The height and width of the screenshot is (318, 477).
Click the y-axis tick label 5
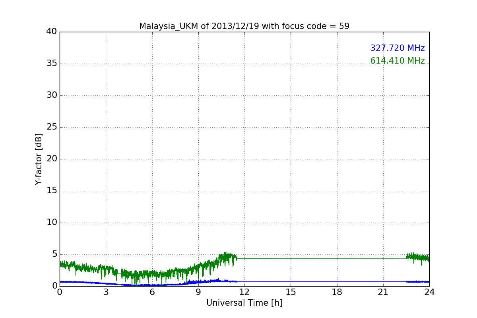(54, 254)
